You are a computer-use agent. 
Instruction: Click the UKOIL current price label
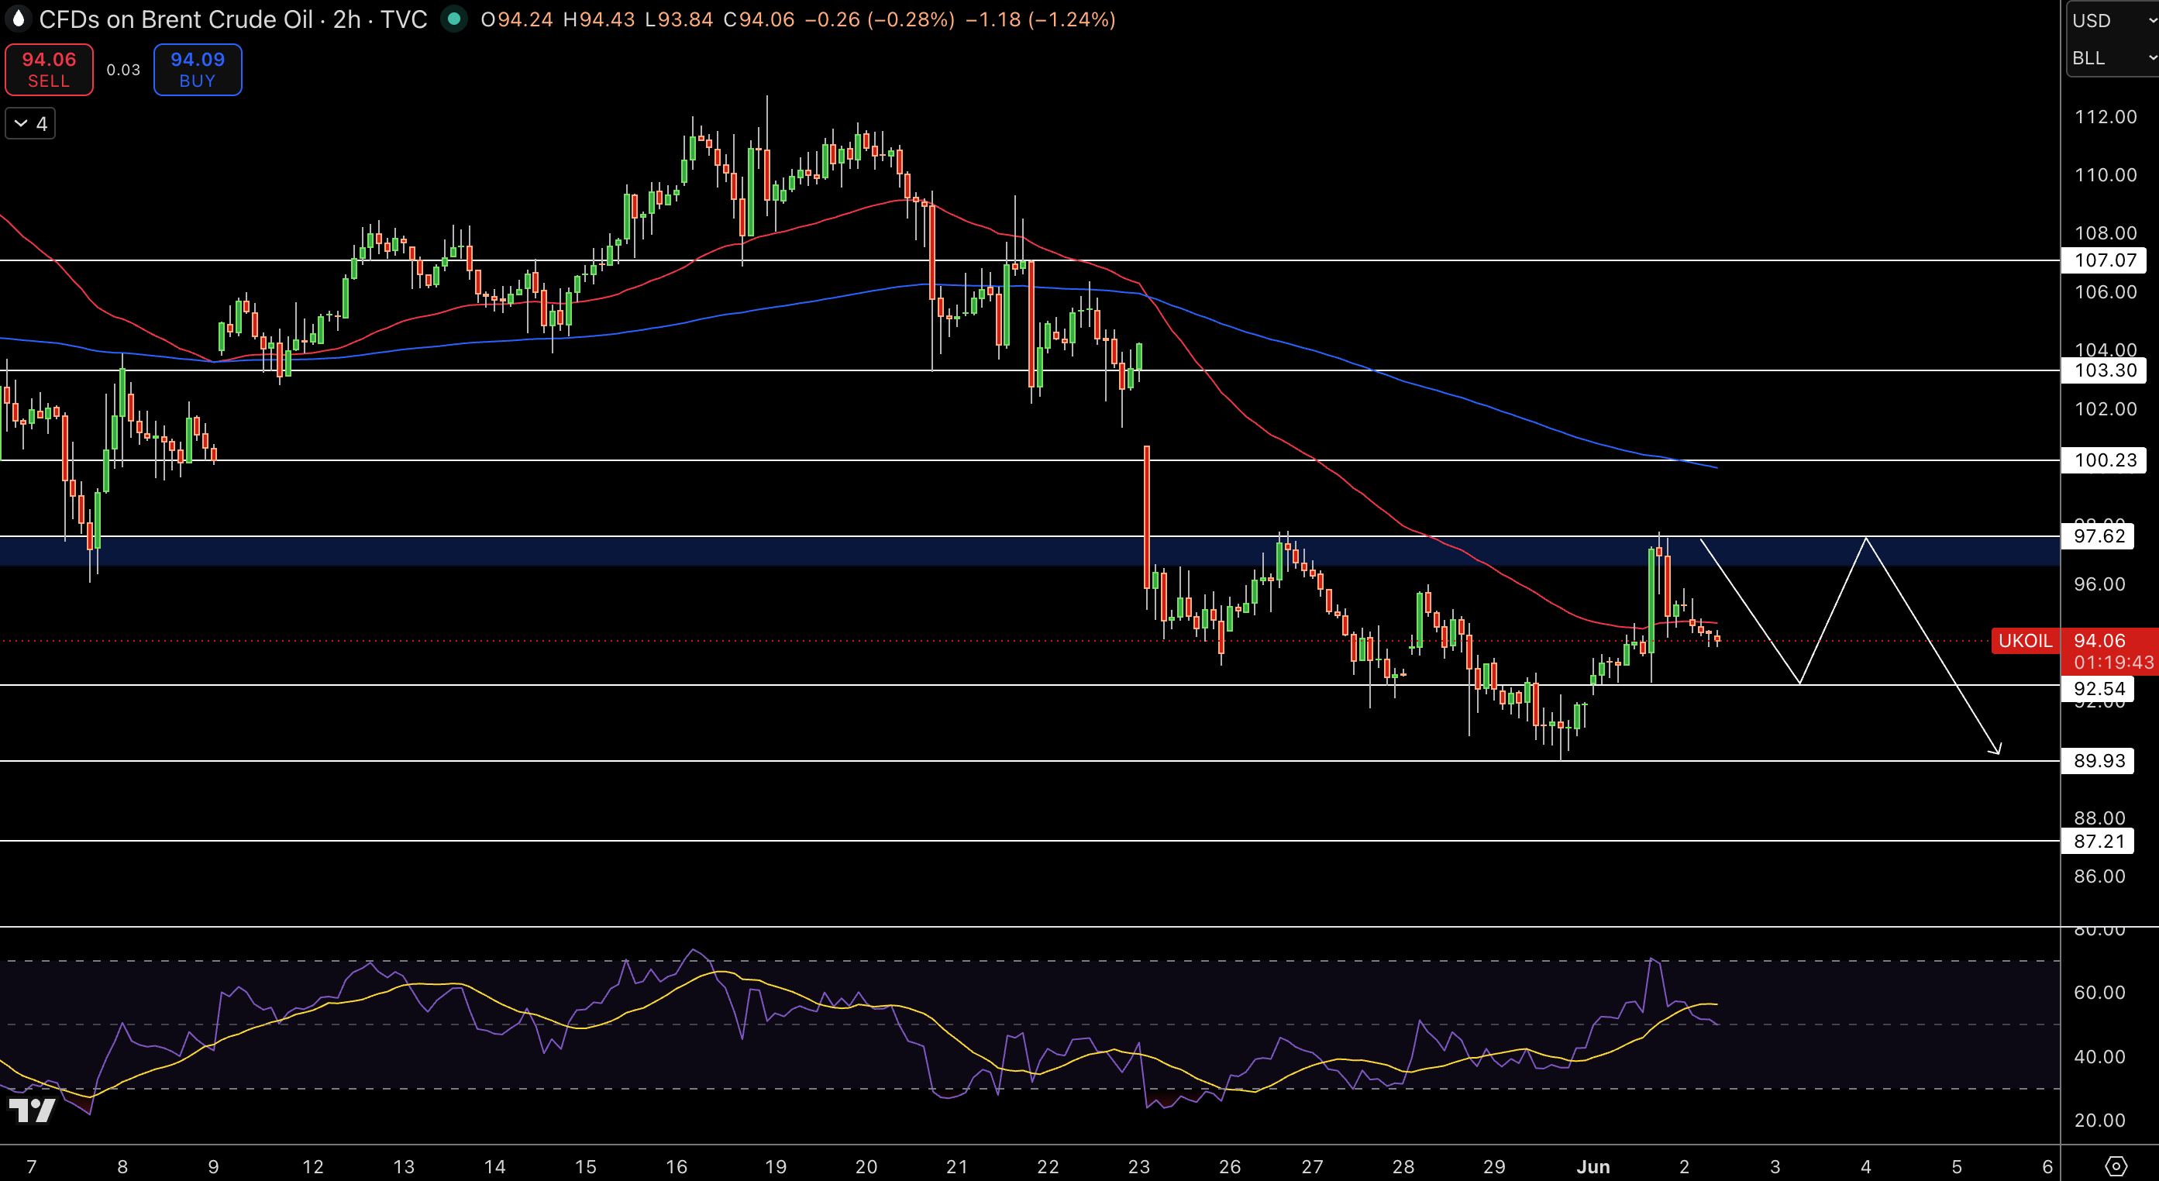[x=2025, y=640]
